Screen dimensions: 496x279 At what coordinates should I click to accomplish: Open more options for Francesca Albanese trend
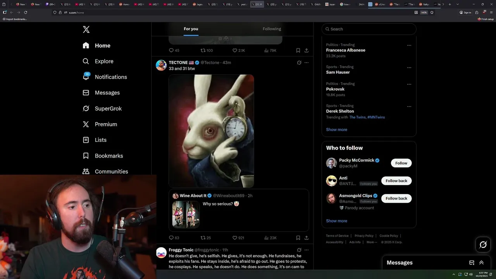[x=409, y=45]
